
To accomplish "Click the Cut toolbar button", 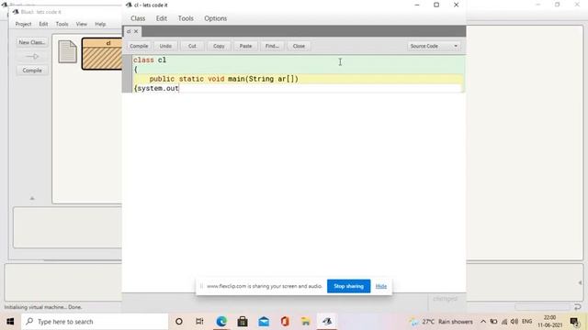I will (192, 46).
